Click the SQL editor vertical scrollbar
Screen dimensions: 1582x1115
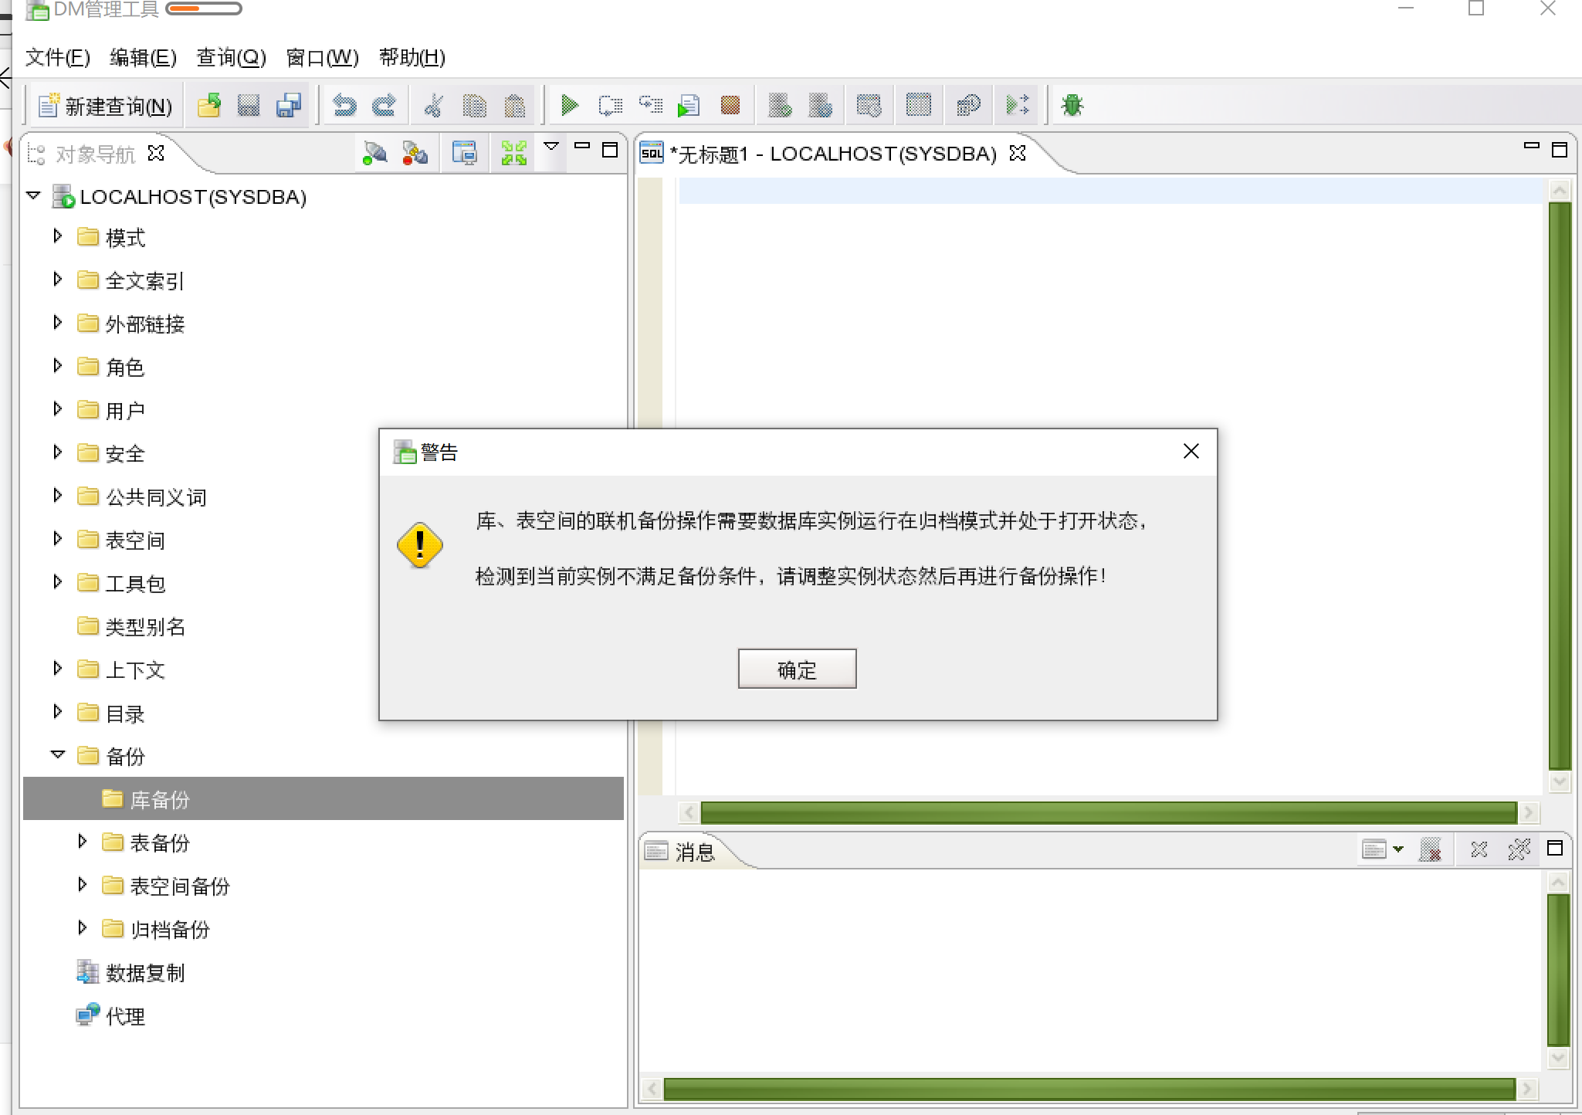pyautogui.click(x=1560, y=486)
